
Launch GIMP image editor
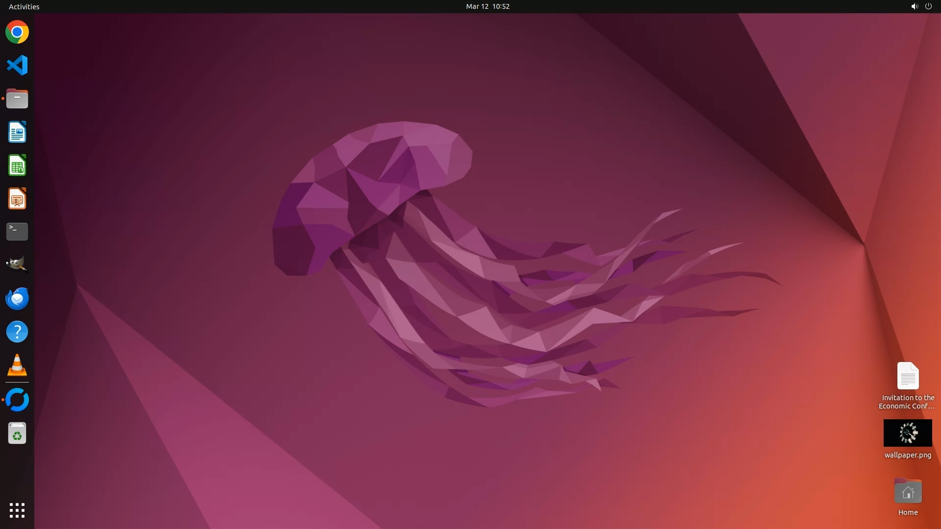tap(17, 264)
